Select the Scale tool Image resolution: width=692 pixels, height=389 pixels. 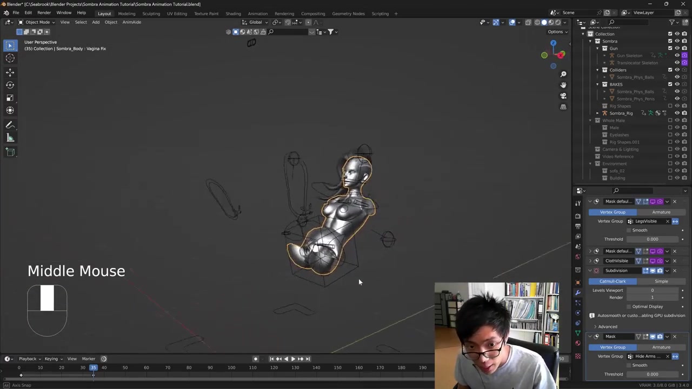point(10,98)
